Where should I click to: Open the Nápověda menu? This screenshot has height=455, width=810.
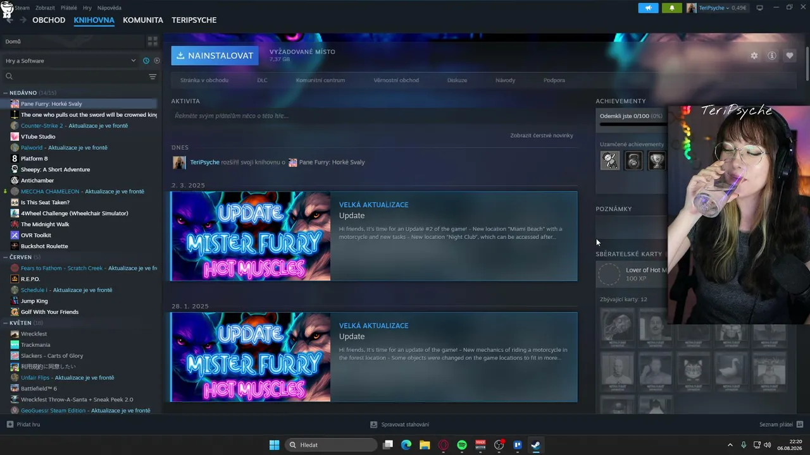[x=109, y=8]
